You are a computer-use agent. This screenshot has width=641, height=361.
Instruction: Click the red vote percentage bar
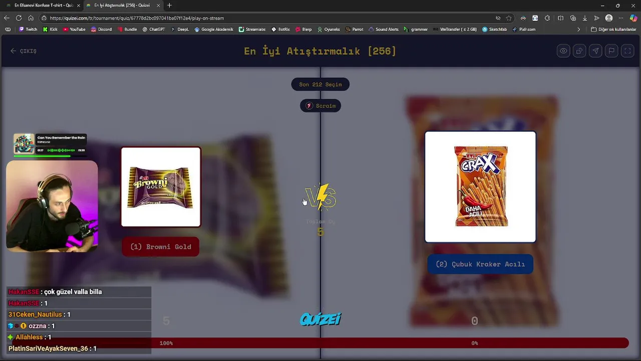pyautogui.click(x=320, y=343)
